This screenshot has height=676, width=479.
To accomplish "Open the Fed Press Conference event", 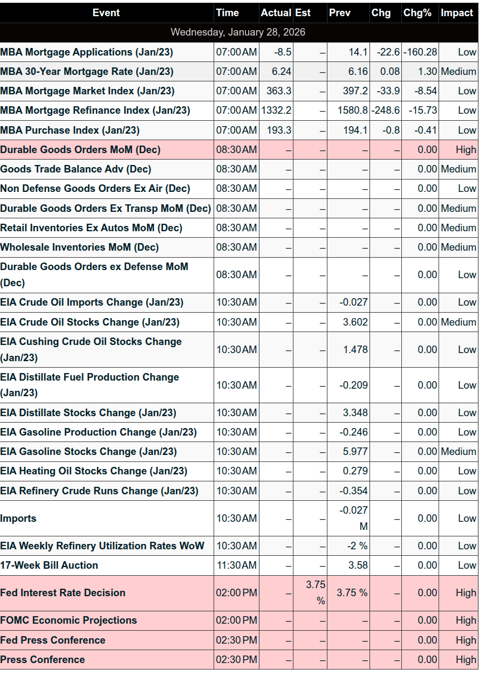I will (53, 640).
